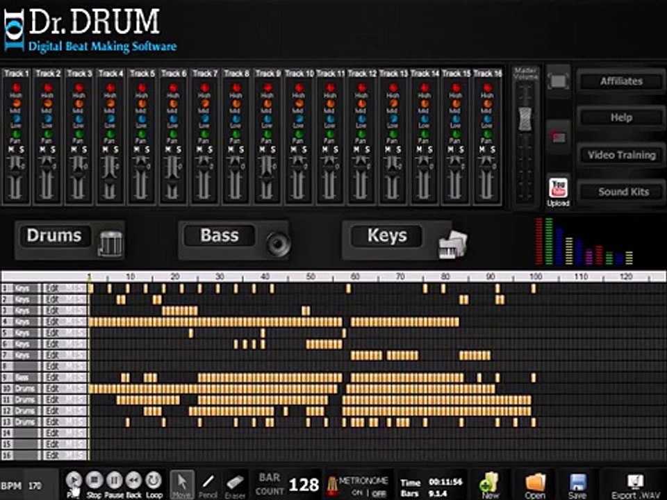Click the metronome icon

point(332,485)
